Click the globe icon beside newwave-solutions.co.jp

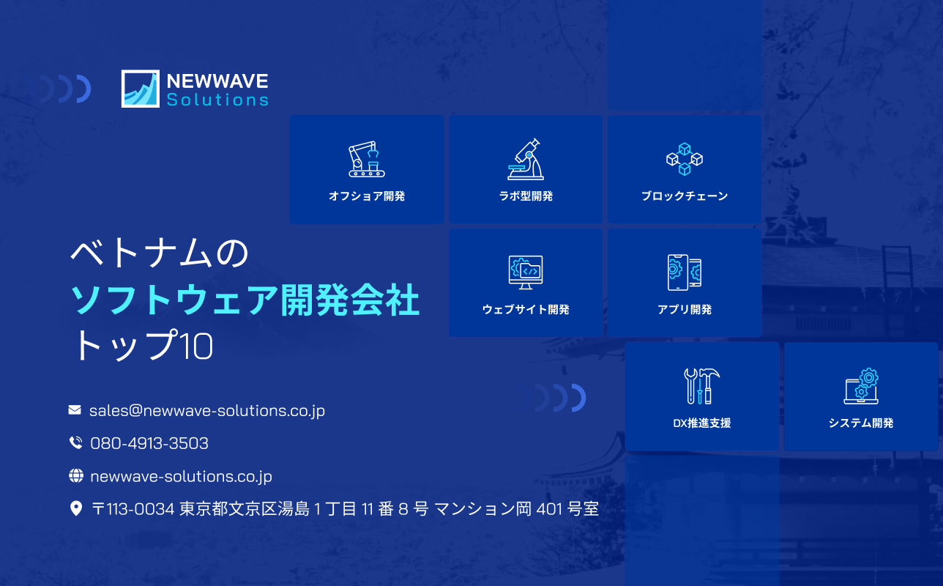pyautogui.click(x=74, y=475)
